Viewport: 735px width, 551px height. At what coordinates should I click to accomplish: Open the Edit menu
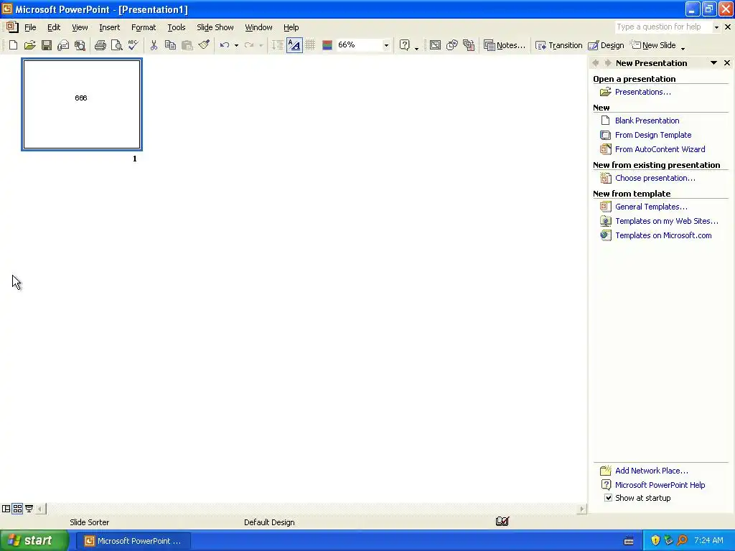[54, 27]
